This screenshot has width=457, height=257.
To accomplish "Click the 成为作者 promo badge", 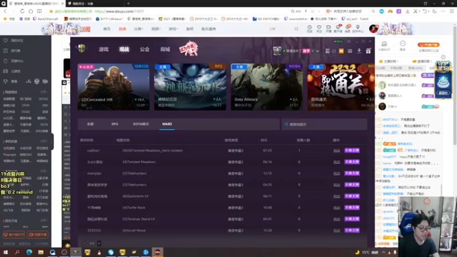I will tap(189, 48).
